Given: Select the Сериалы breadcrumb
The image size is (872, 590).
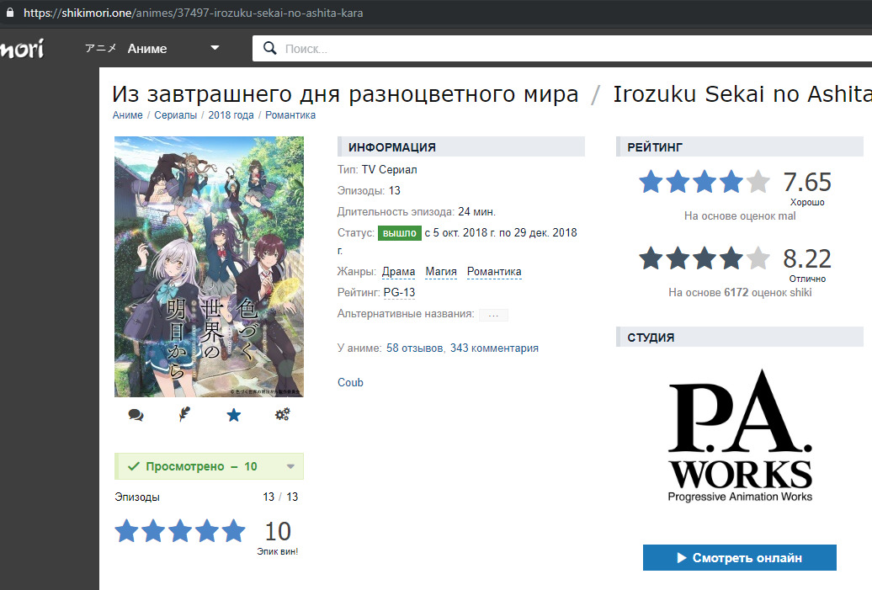Looking at the screenshot, I should click(175, 115).
